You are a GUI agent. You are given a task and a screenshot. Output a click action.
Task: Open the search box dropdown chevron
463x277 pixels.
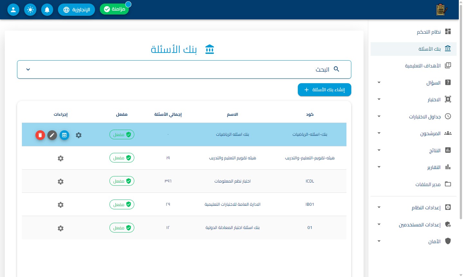coord(28,69)
